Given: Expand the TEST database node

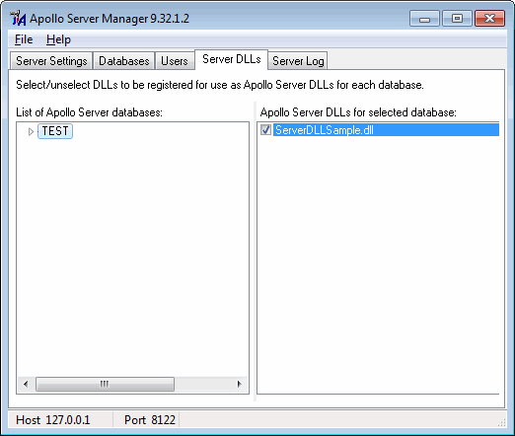Looking at the screenshot, I should 31,131.
